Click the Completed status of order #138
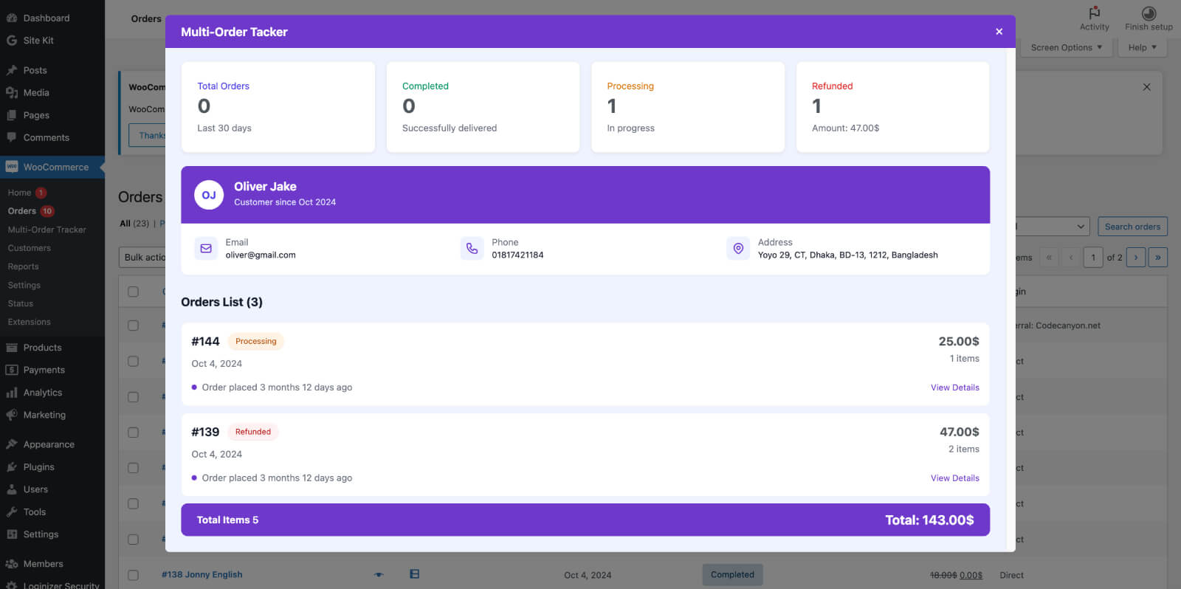 coord(732,574)
